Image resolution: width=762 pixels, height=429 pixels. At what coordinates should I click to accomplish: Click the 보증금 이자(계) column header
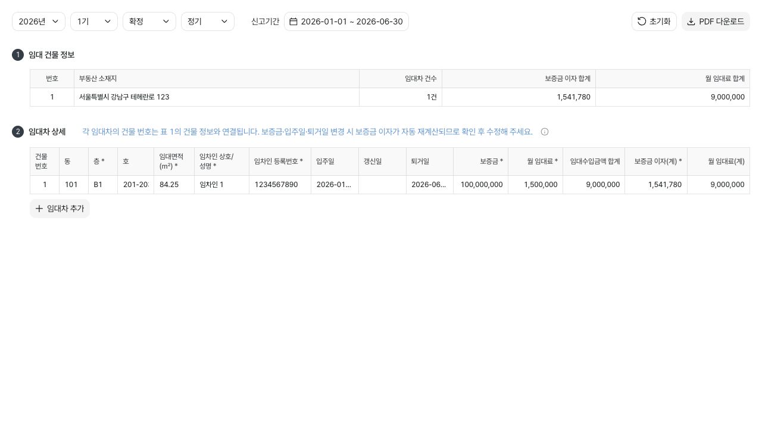tap(656, 161)
